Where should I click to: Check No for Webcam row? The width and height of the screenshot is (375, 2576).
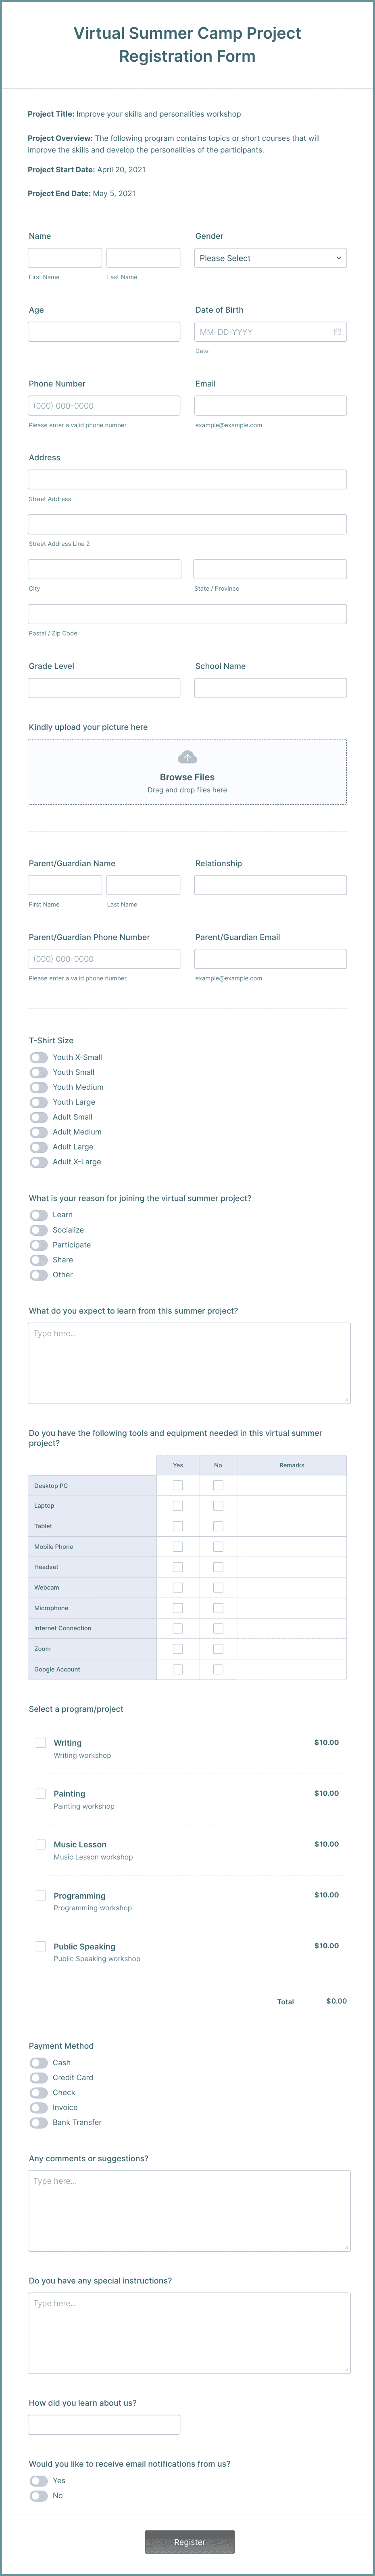(218, 1587)
